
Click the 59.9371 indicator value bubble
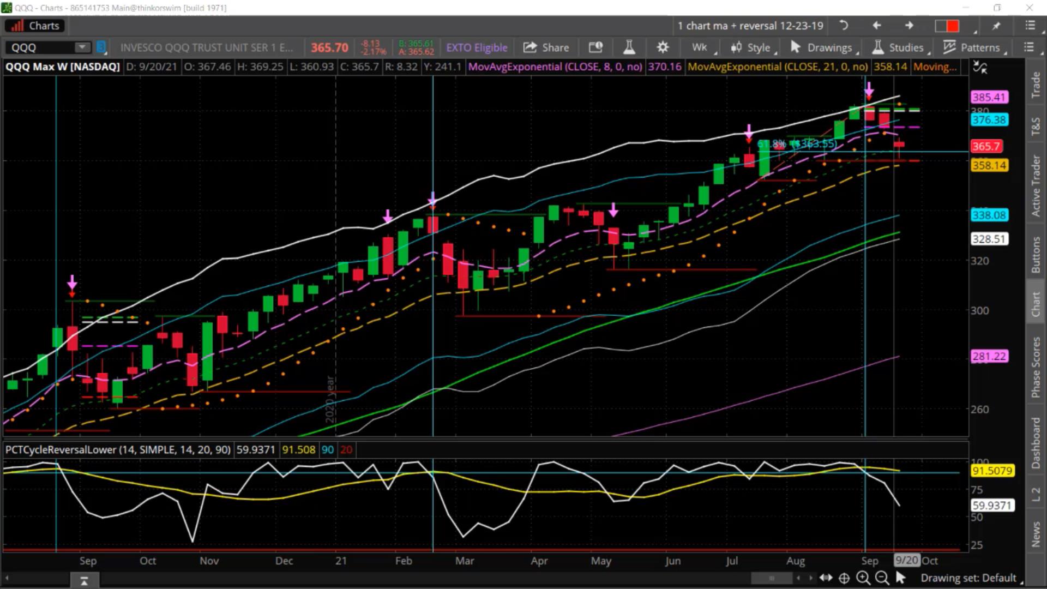pyautogui.click(x=992, y=506)
